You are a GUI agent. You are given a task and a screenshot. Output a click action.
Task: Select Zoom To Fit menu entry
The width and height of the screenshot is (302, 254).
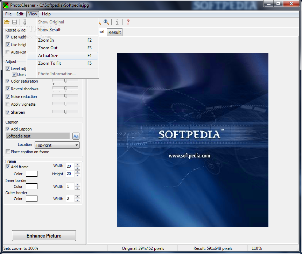(62, 63)
